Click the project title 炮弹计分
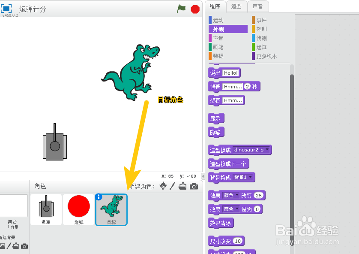 33,9
